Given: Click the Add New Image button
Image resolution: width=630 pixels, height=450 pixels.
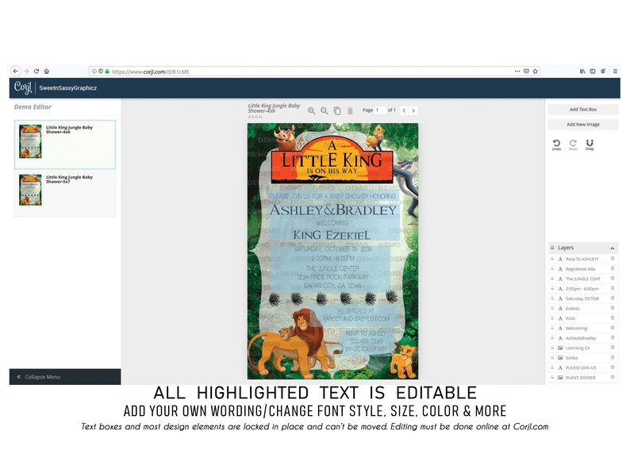Looking at the screenshot, I should pyautogui.click(x=583, y=125).
